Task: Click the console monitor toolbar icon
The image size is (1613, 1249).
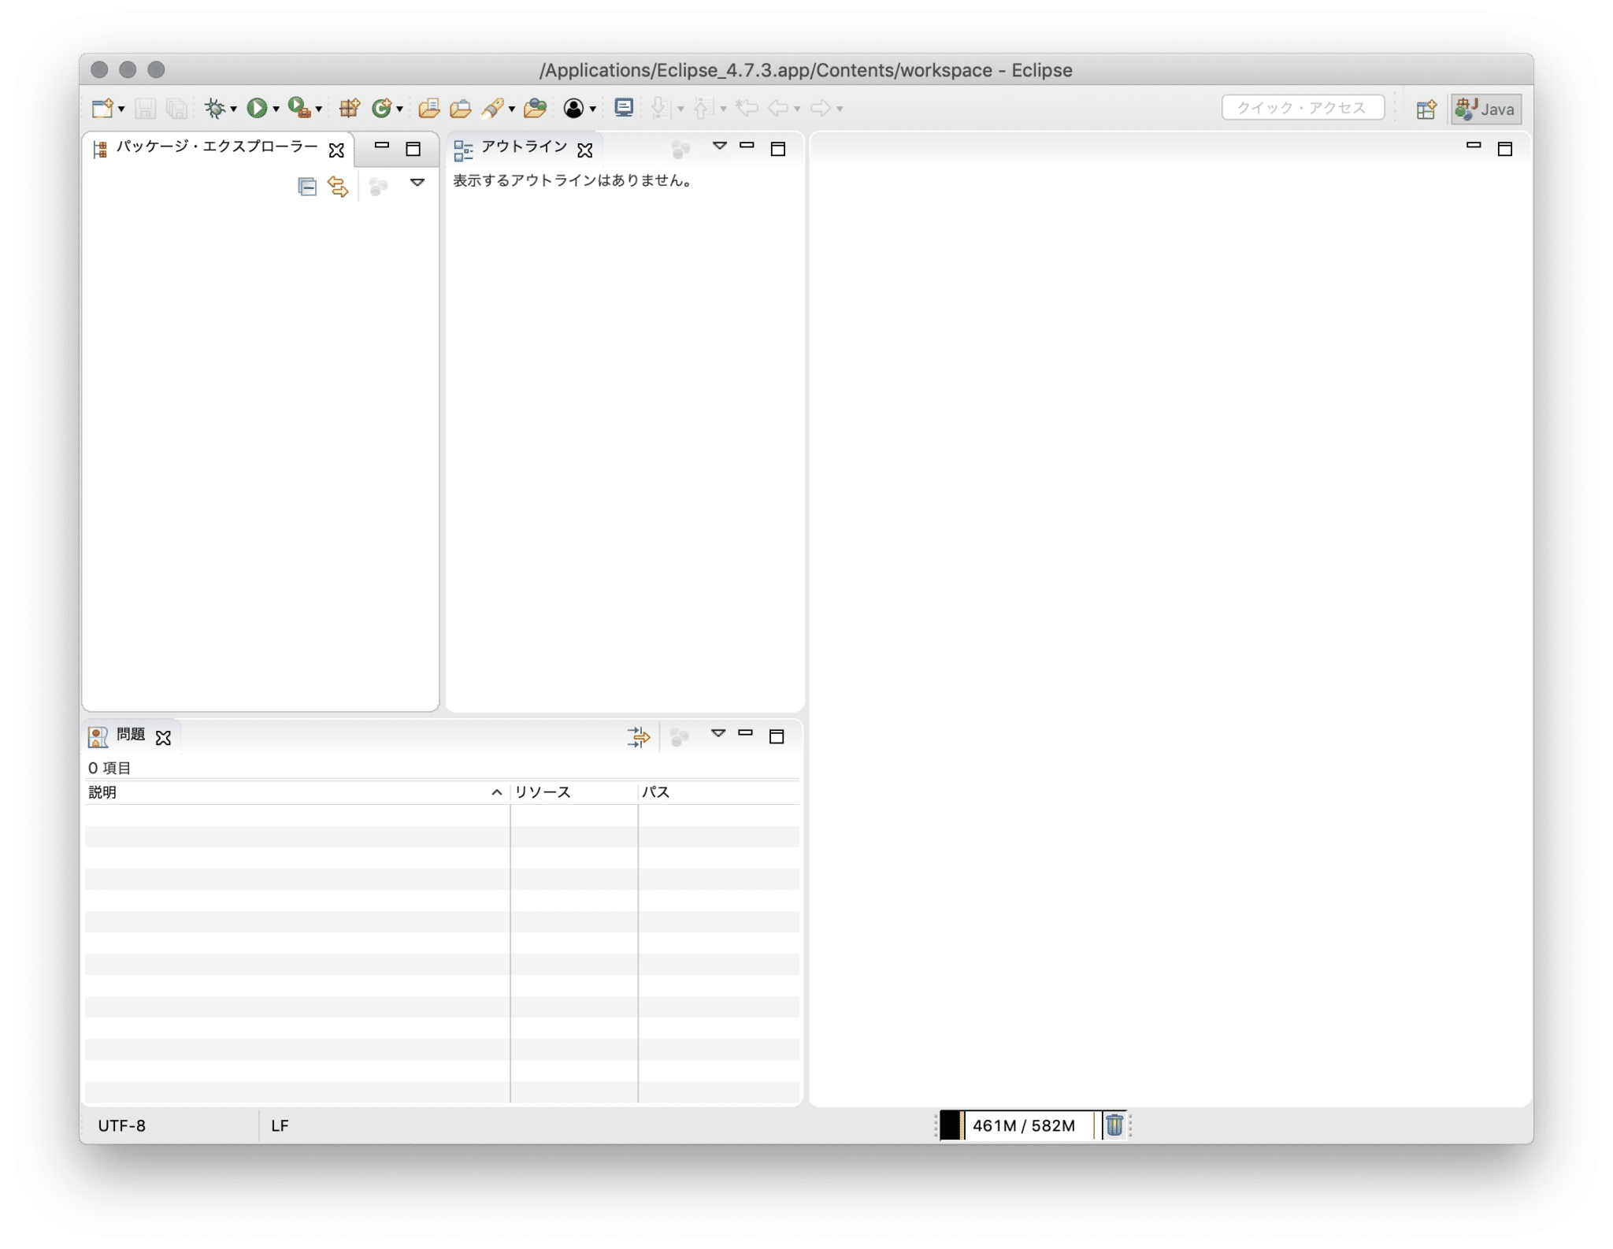Action: pyautogui.click(x=624, y=108)
